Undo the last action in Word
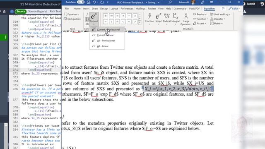The height and width of the screenshot is (149, 265). click(94, 2)
